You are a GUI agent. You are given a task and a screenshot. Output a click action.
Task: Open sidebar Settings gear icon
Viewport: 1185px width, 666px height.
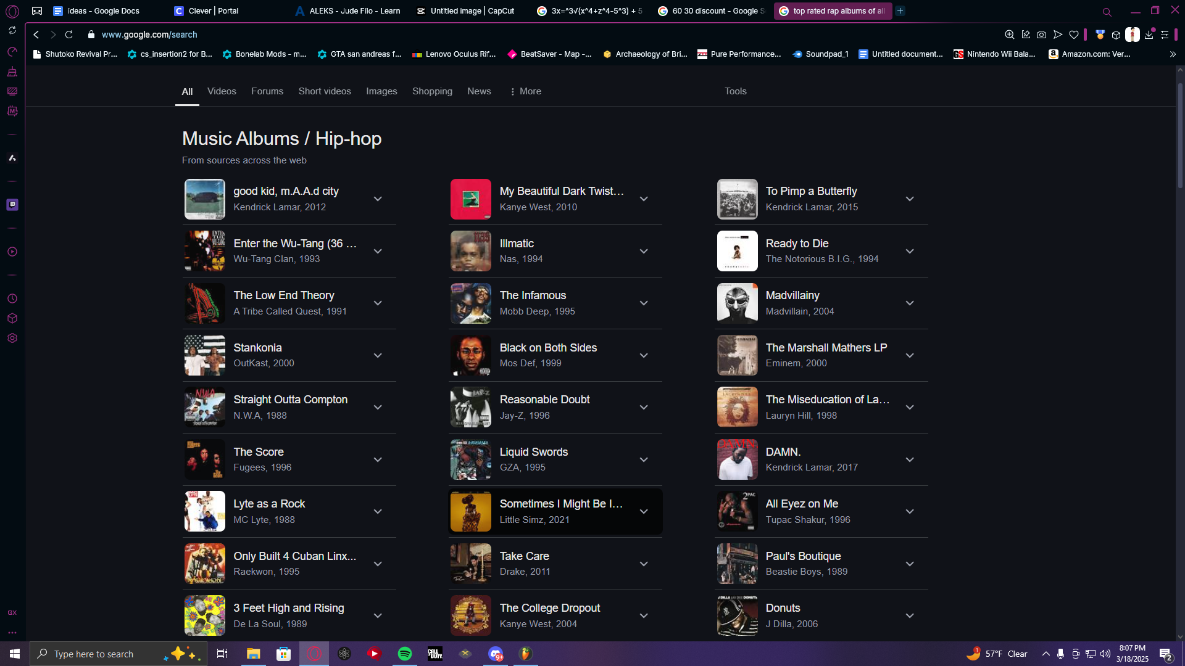click(x=12, y=338)
